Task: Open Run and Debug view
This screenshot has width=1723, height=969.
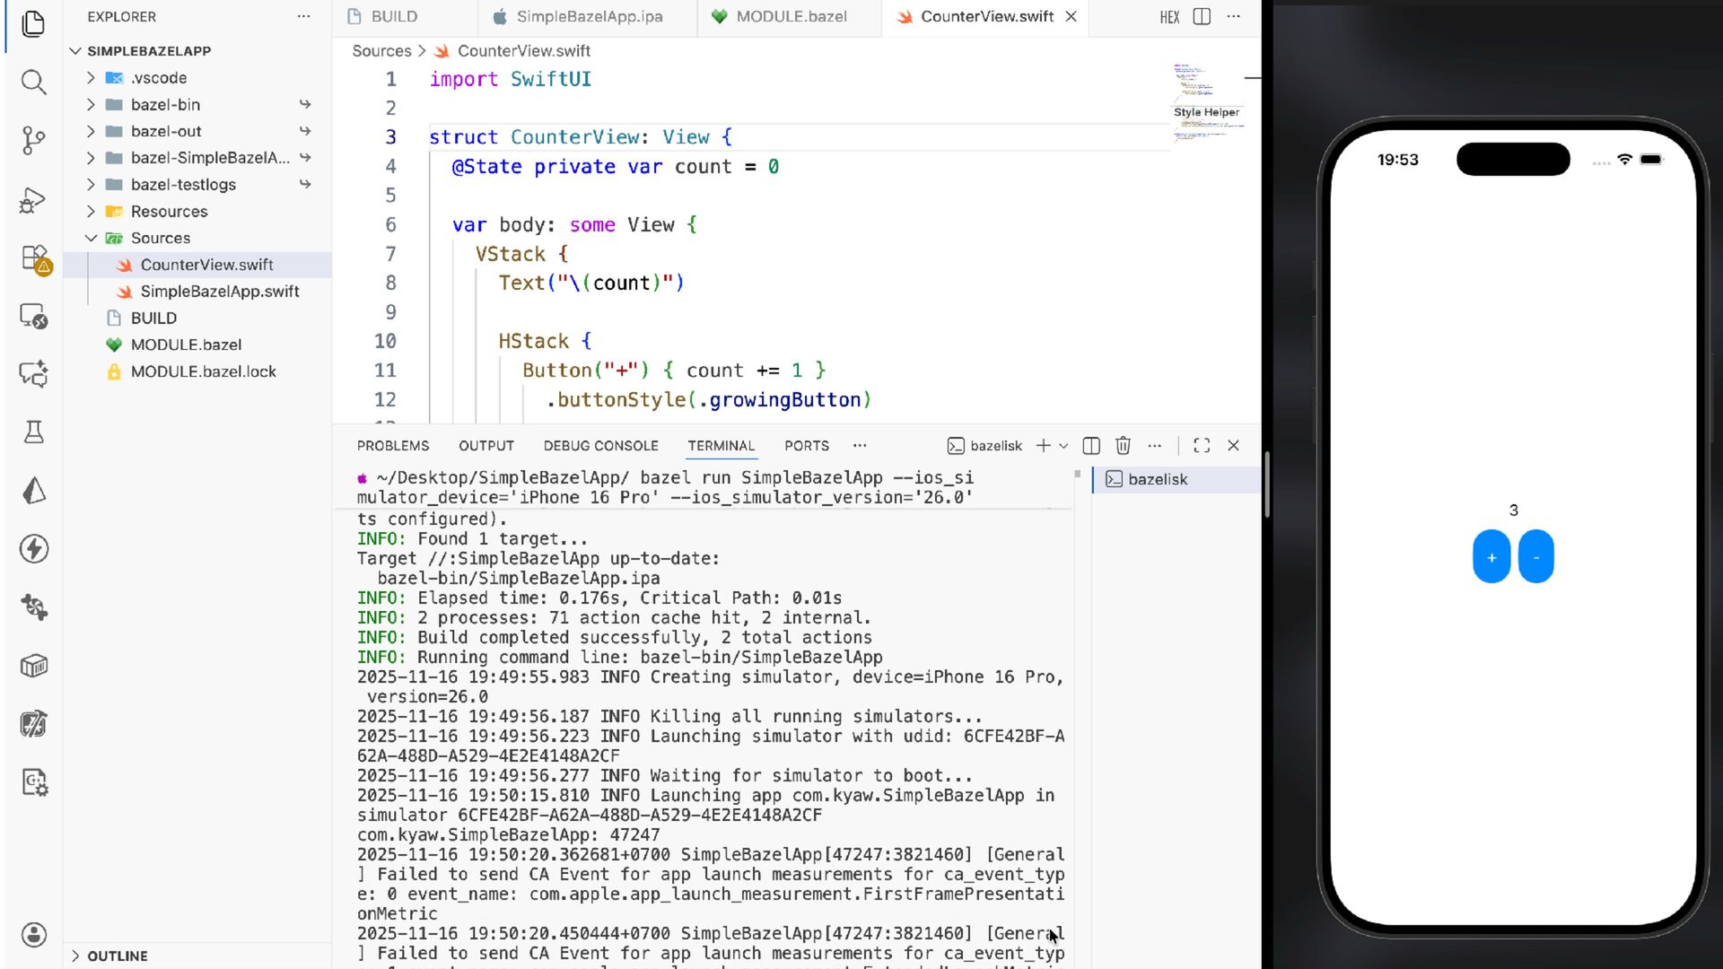Action: click(x=33, y=200)
